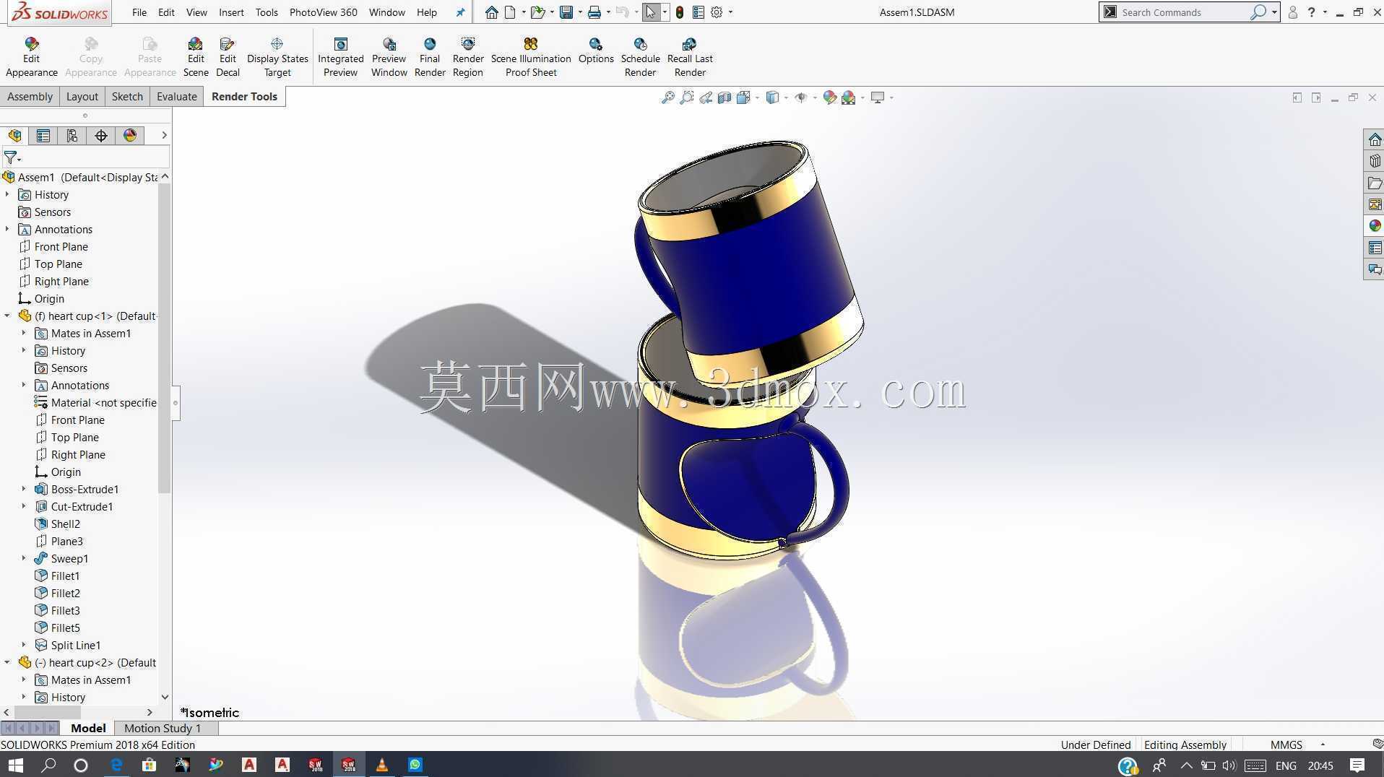Open Windows Start menu
1384x777 pixels.
pos(14,765)
